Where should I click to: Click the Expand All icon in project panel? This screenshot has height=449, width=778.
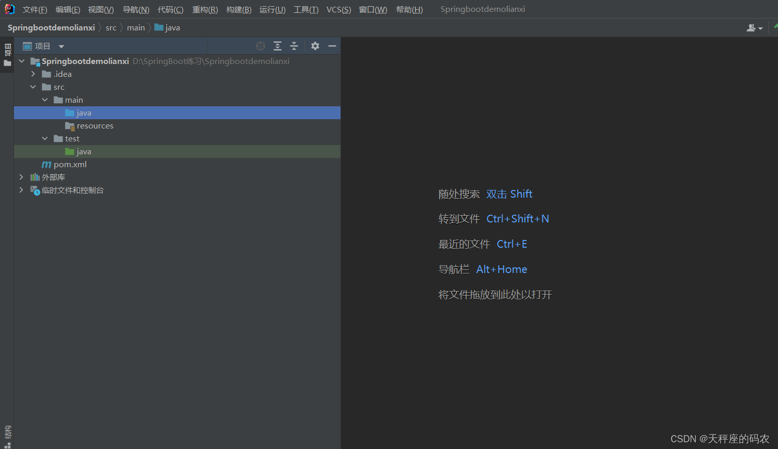(278, 46)
